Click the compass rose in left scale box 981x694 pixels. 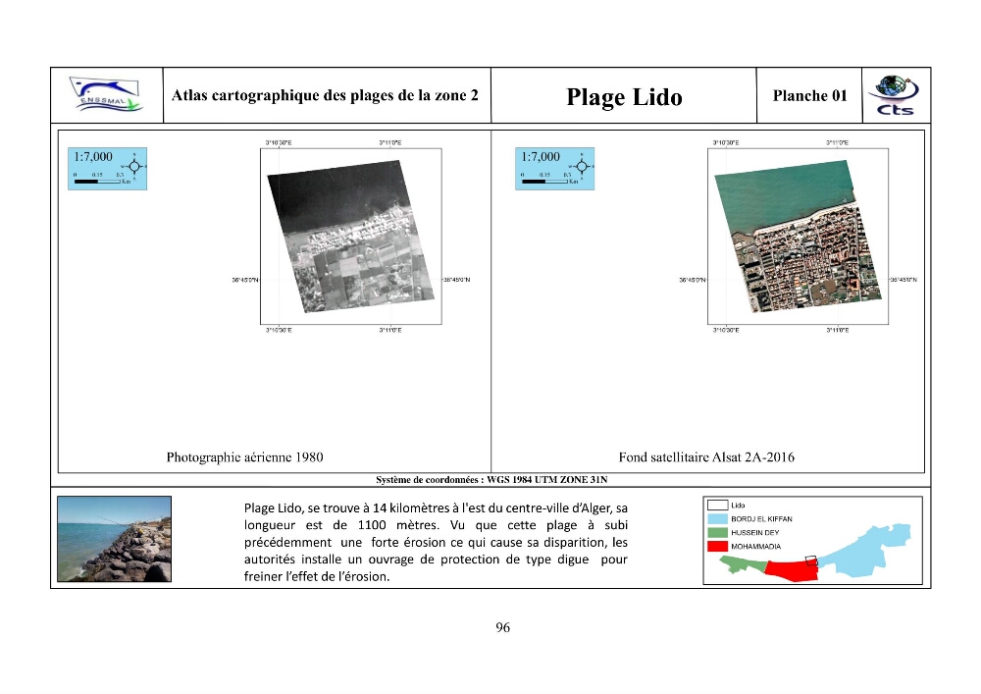[x=134, y=167]
